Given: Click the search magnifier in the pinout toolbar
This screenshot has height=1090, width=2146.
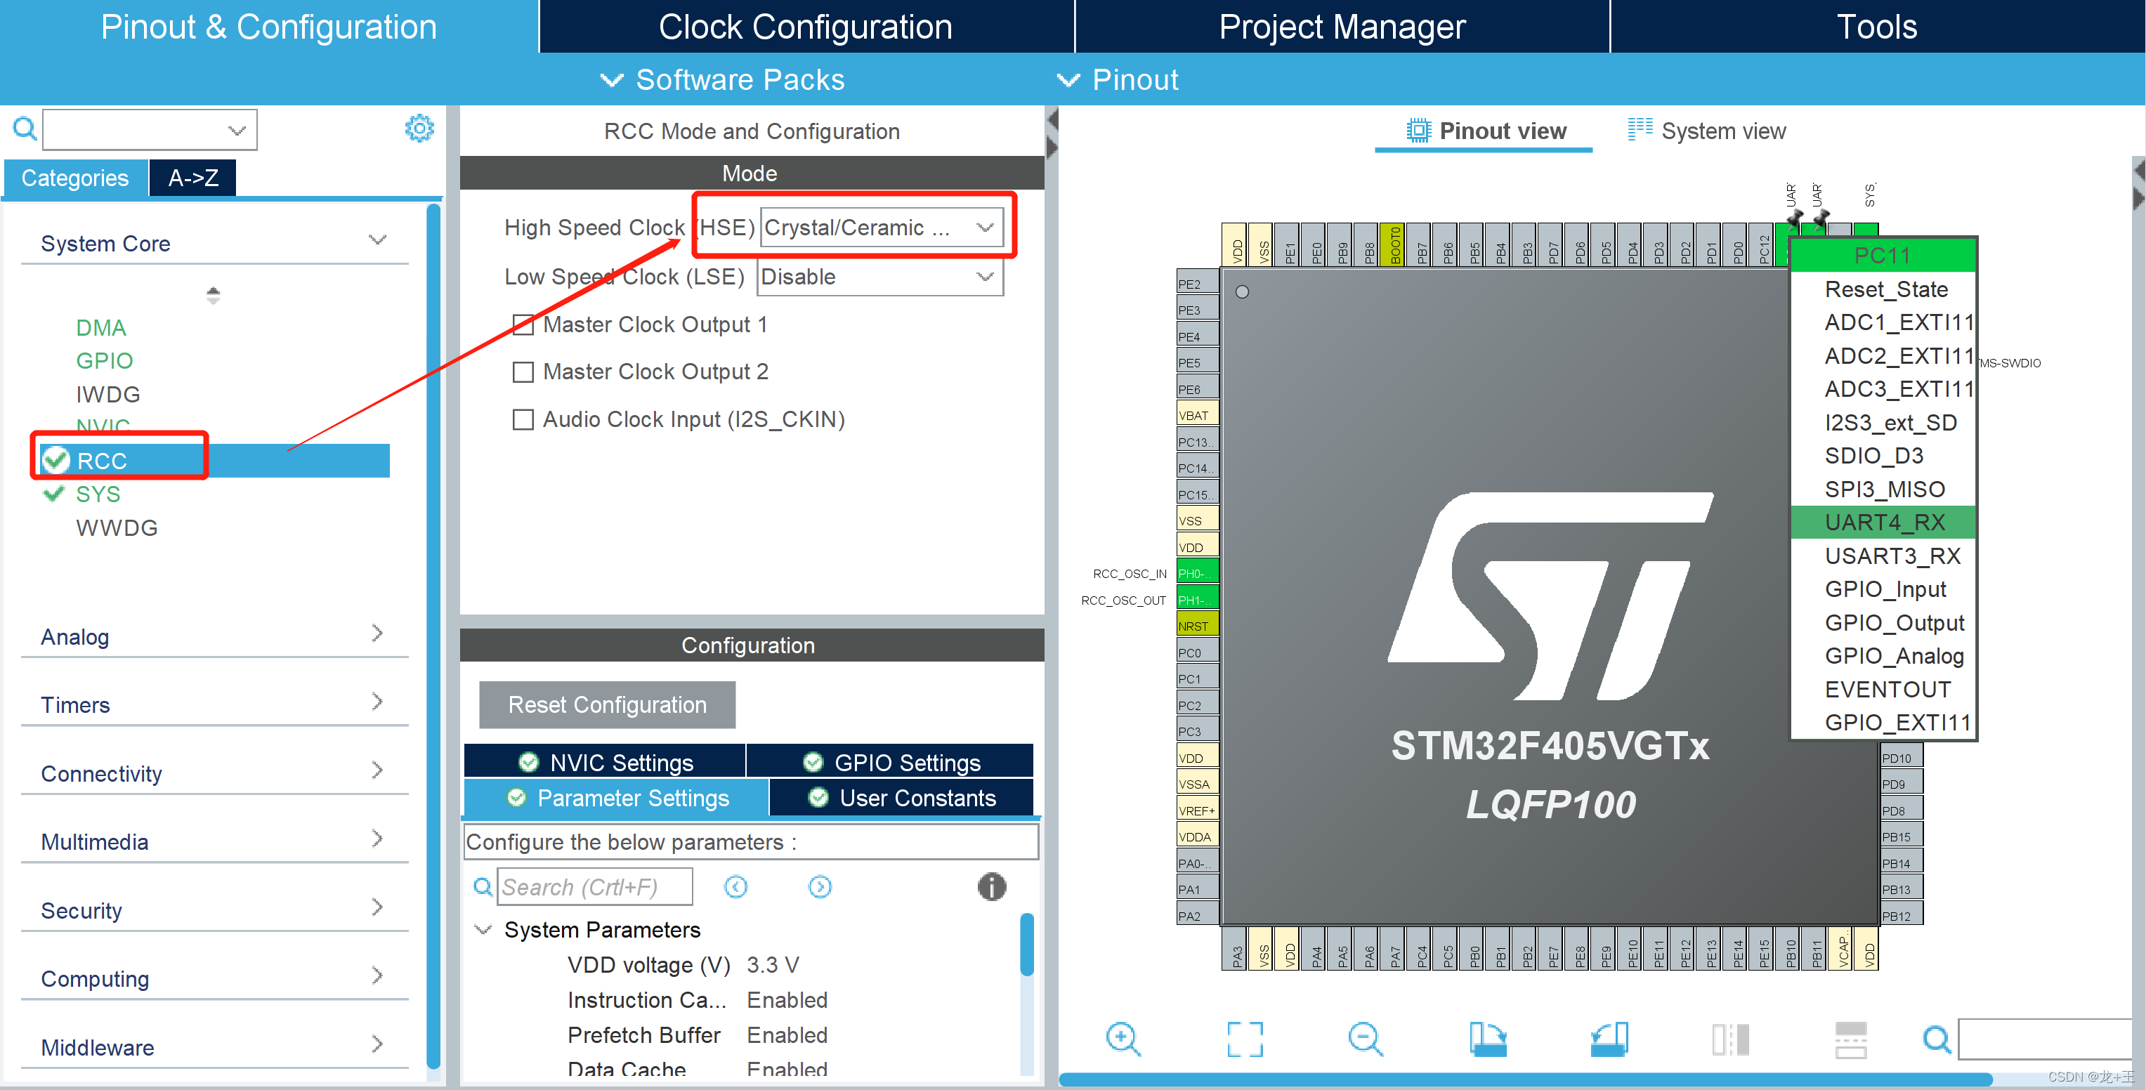Looking at the screenshot, I should pos(1937,1039).
